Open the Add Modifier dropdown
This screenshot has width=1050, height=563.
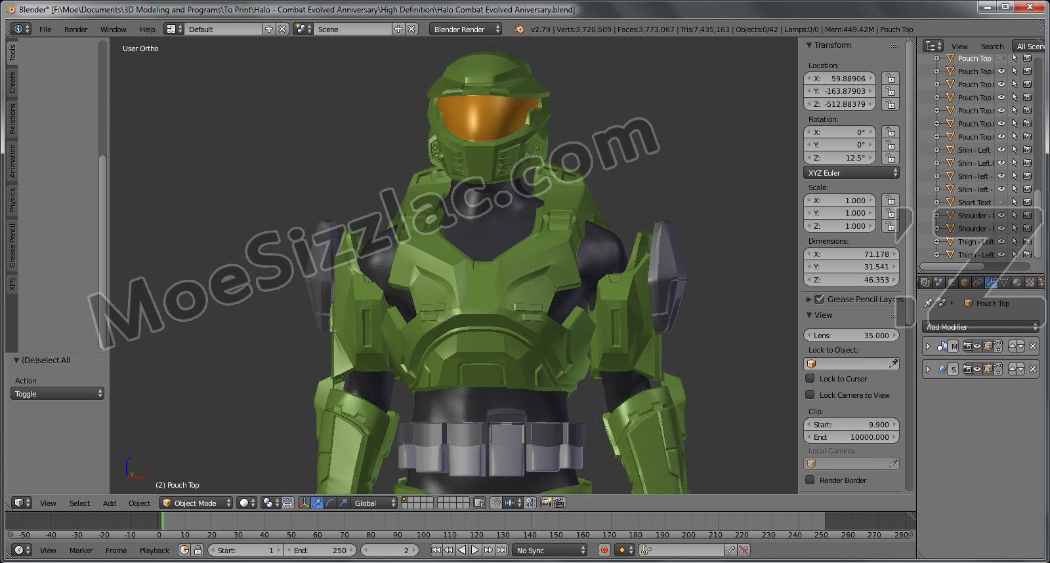(982, 327)
